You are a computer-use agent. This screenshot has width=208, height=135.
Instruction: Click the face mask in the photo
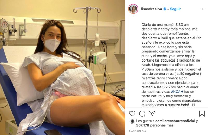(52, 44)
